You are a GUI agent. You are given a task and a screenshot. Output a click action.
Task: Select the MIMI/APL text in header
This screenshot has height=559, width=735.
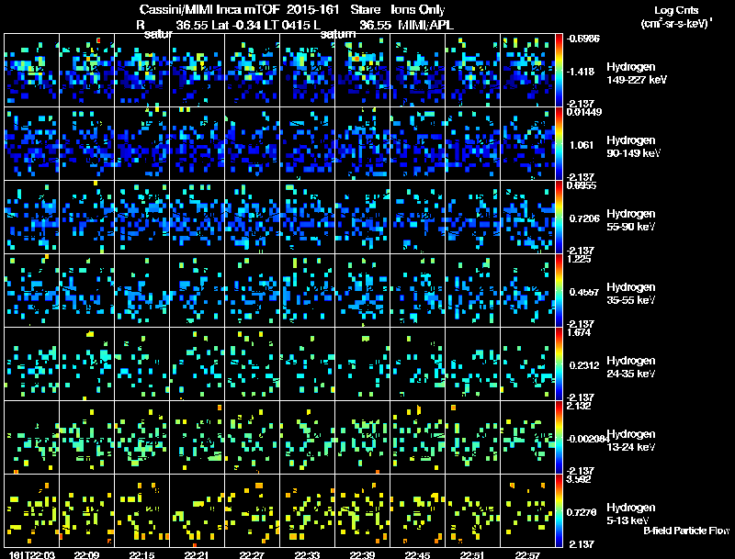click(425, 26)
